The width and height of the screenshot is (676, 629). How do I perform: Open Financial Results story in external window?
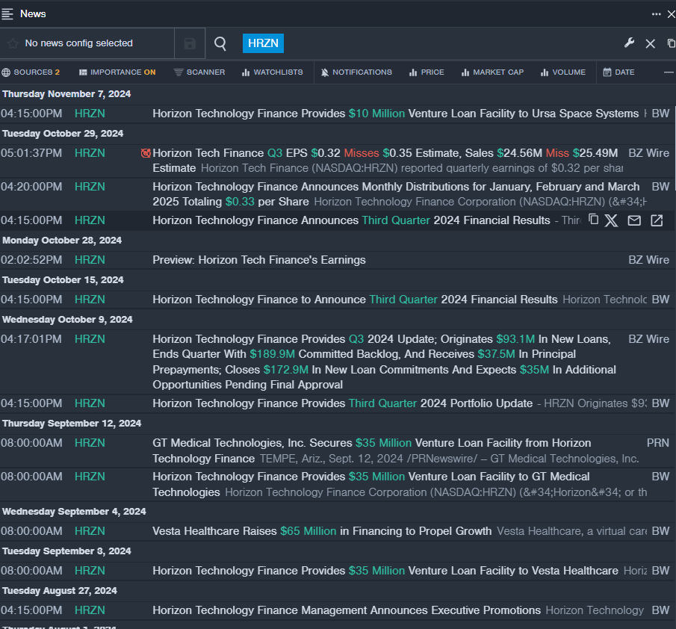657,220
